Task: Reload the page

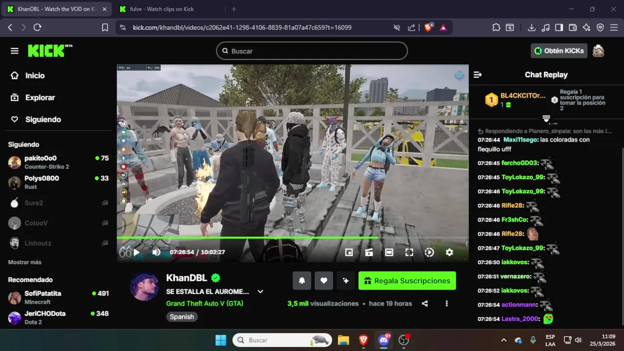Action: pyautogui.click(x=37, y=28)
